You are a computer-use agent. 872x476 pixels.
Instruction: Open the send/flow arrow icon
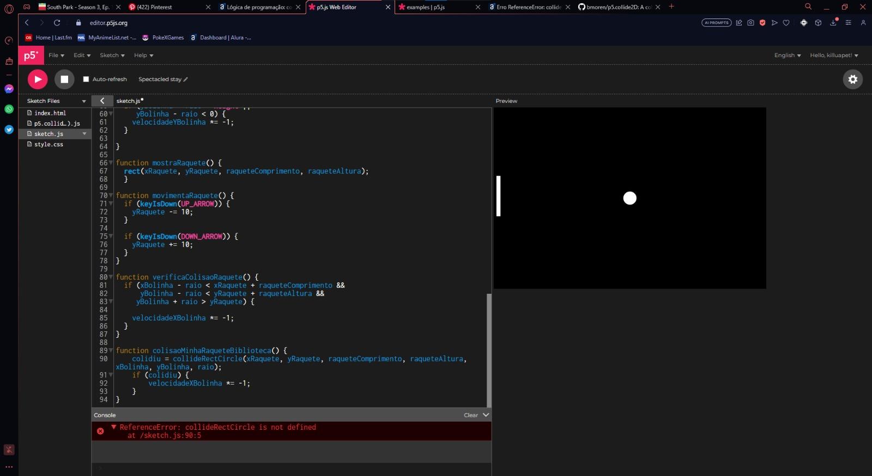[774, 23]
